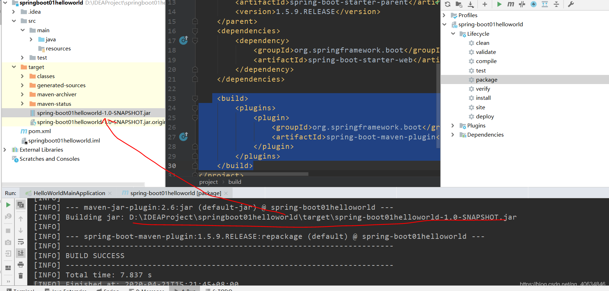This screenshot has width=609, height=291.
Task: Click Maven m icon beside pom.xml
Action: point(24,131)
